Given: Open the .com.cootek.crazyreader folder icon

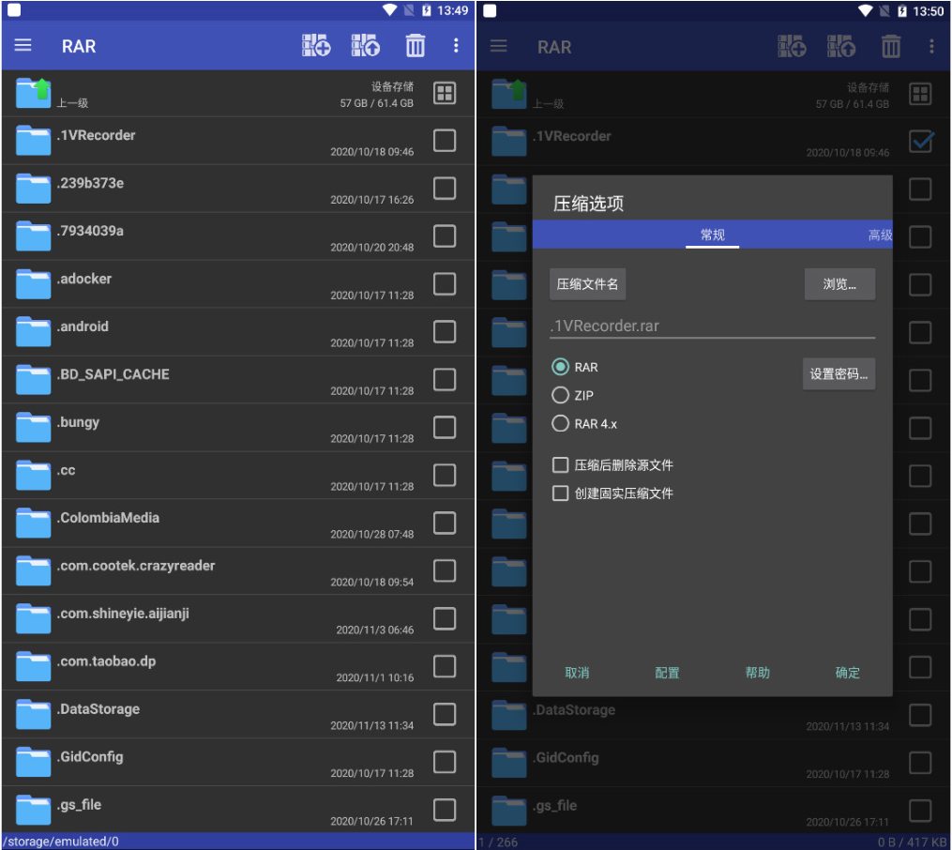Looking at the screenshot, I should click(34, 570).
